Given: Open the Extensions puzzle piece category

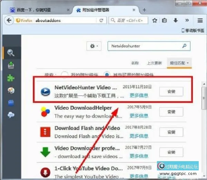Looking at the screenshot, I should pyautogui.click(x=11, y=78).
